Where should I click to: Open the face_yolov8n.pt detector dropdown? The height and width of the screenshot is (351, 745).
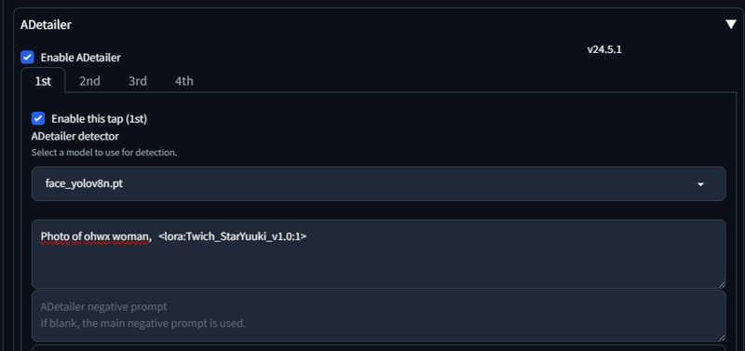click(x=379, y=183)
